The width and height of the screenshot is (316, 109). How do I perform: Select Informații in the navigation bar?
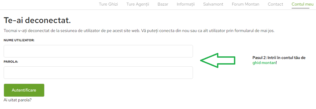click(186, 4)
